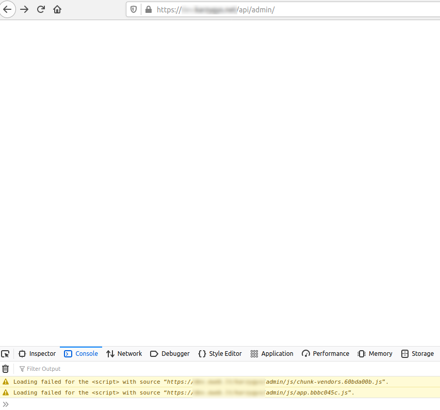Open the tracking protection shield panel
Image resolution: width=440 pixels, height=410 pixels.
(x=134, y=9)
